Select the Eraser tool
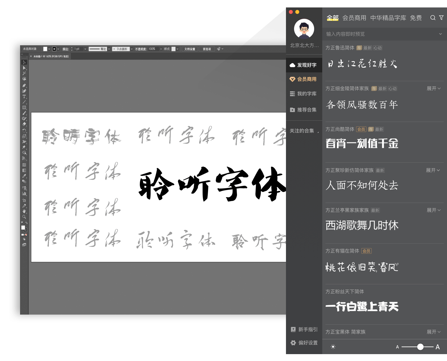Image resolution: width=447 pixels, height=361 pixels. [x=24, y=124]
